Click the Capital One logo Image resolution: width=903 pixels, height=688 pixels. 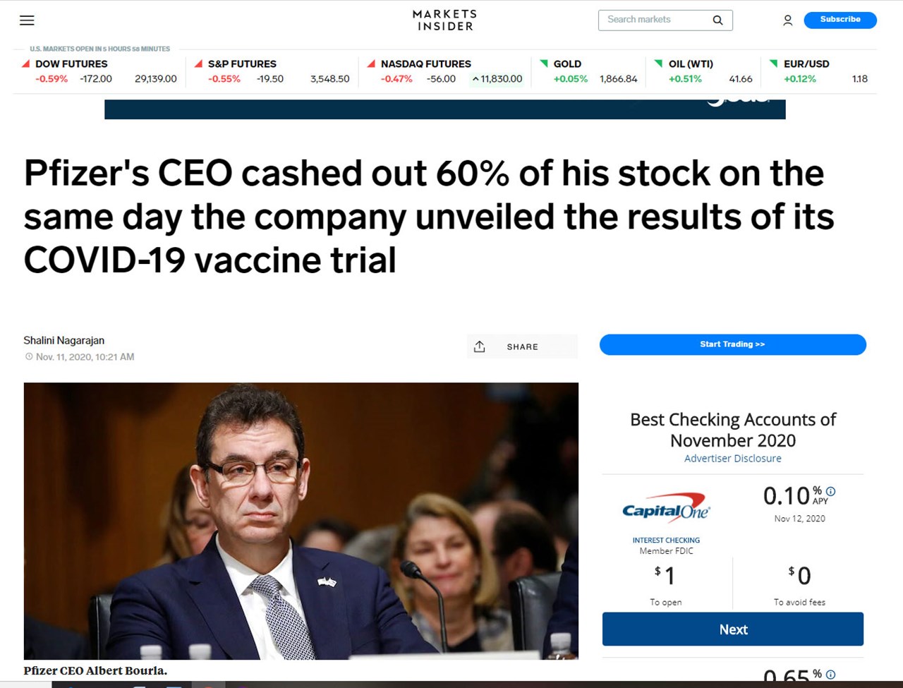(x=666, y=507)
